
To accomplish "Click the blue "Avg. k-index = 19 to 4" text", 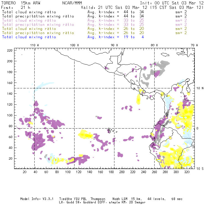I will [116, 37].
